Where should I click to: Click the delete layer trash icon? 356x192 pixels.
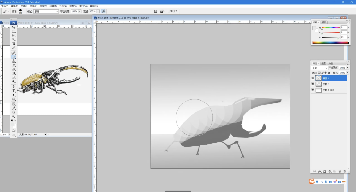(344, 171)
